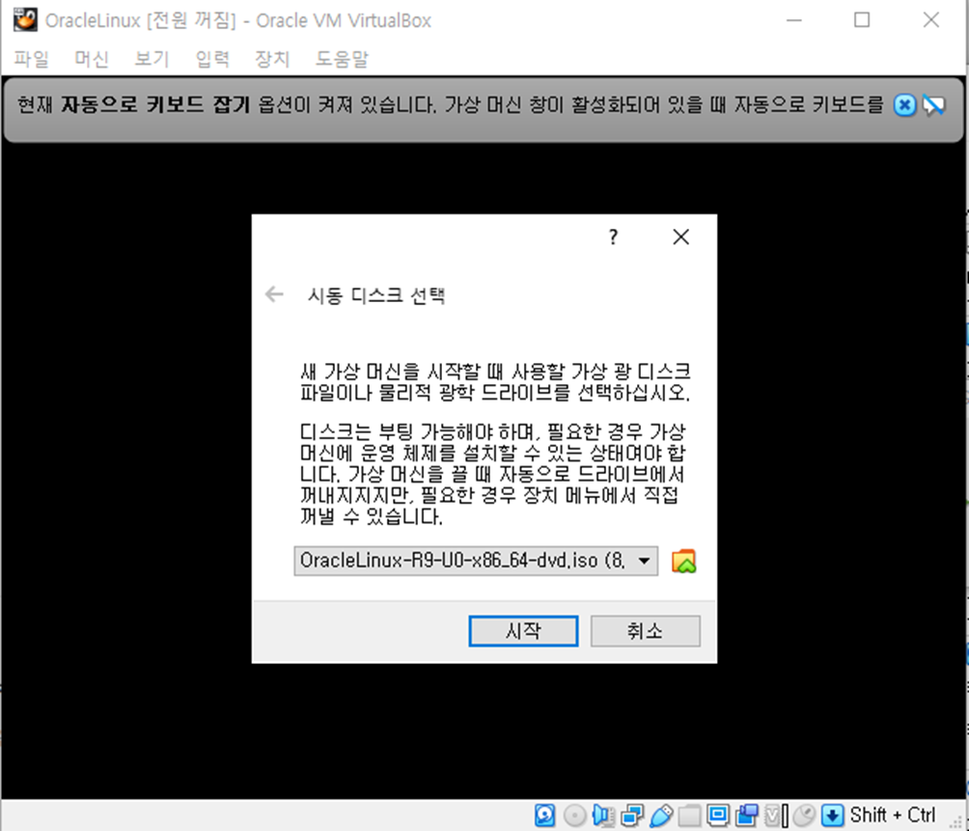Maximize the VirtualBox VM window

pyautogui.click(x=862, y=19)
